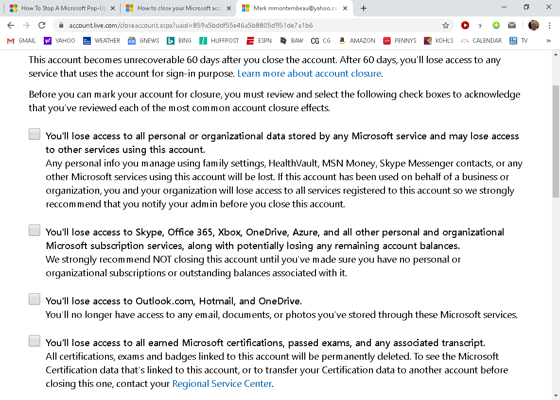Screen dimensions: 560x400
Task: Select the 'Mark mmontembeau@yahoo.com' tab
Action: [x=294, y=8]
